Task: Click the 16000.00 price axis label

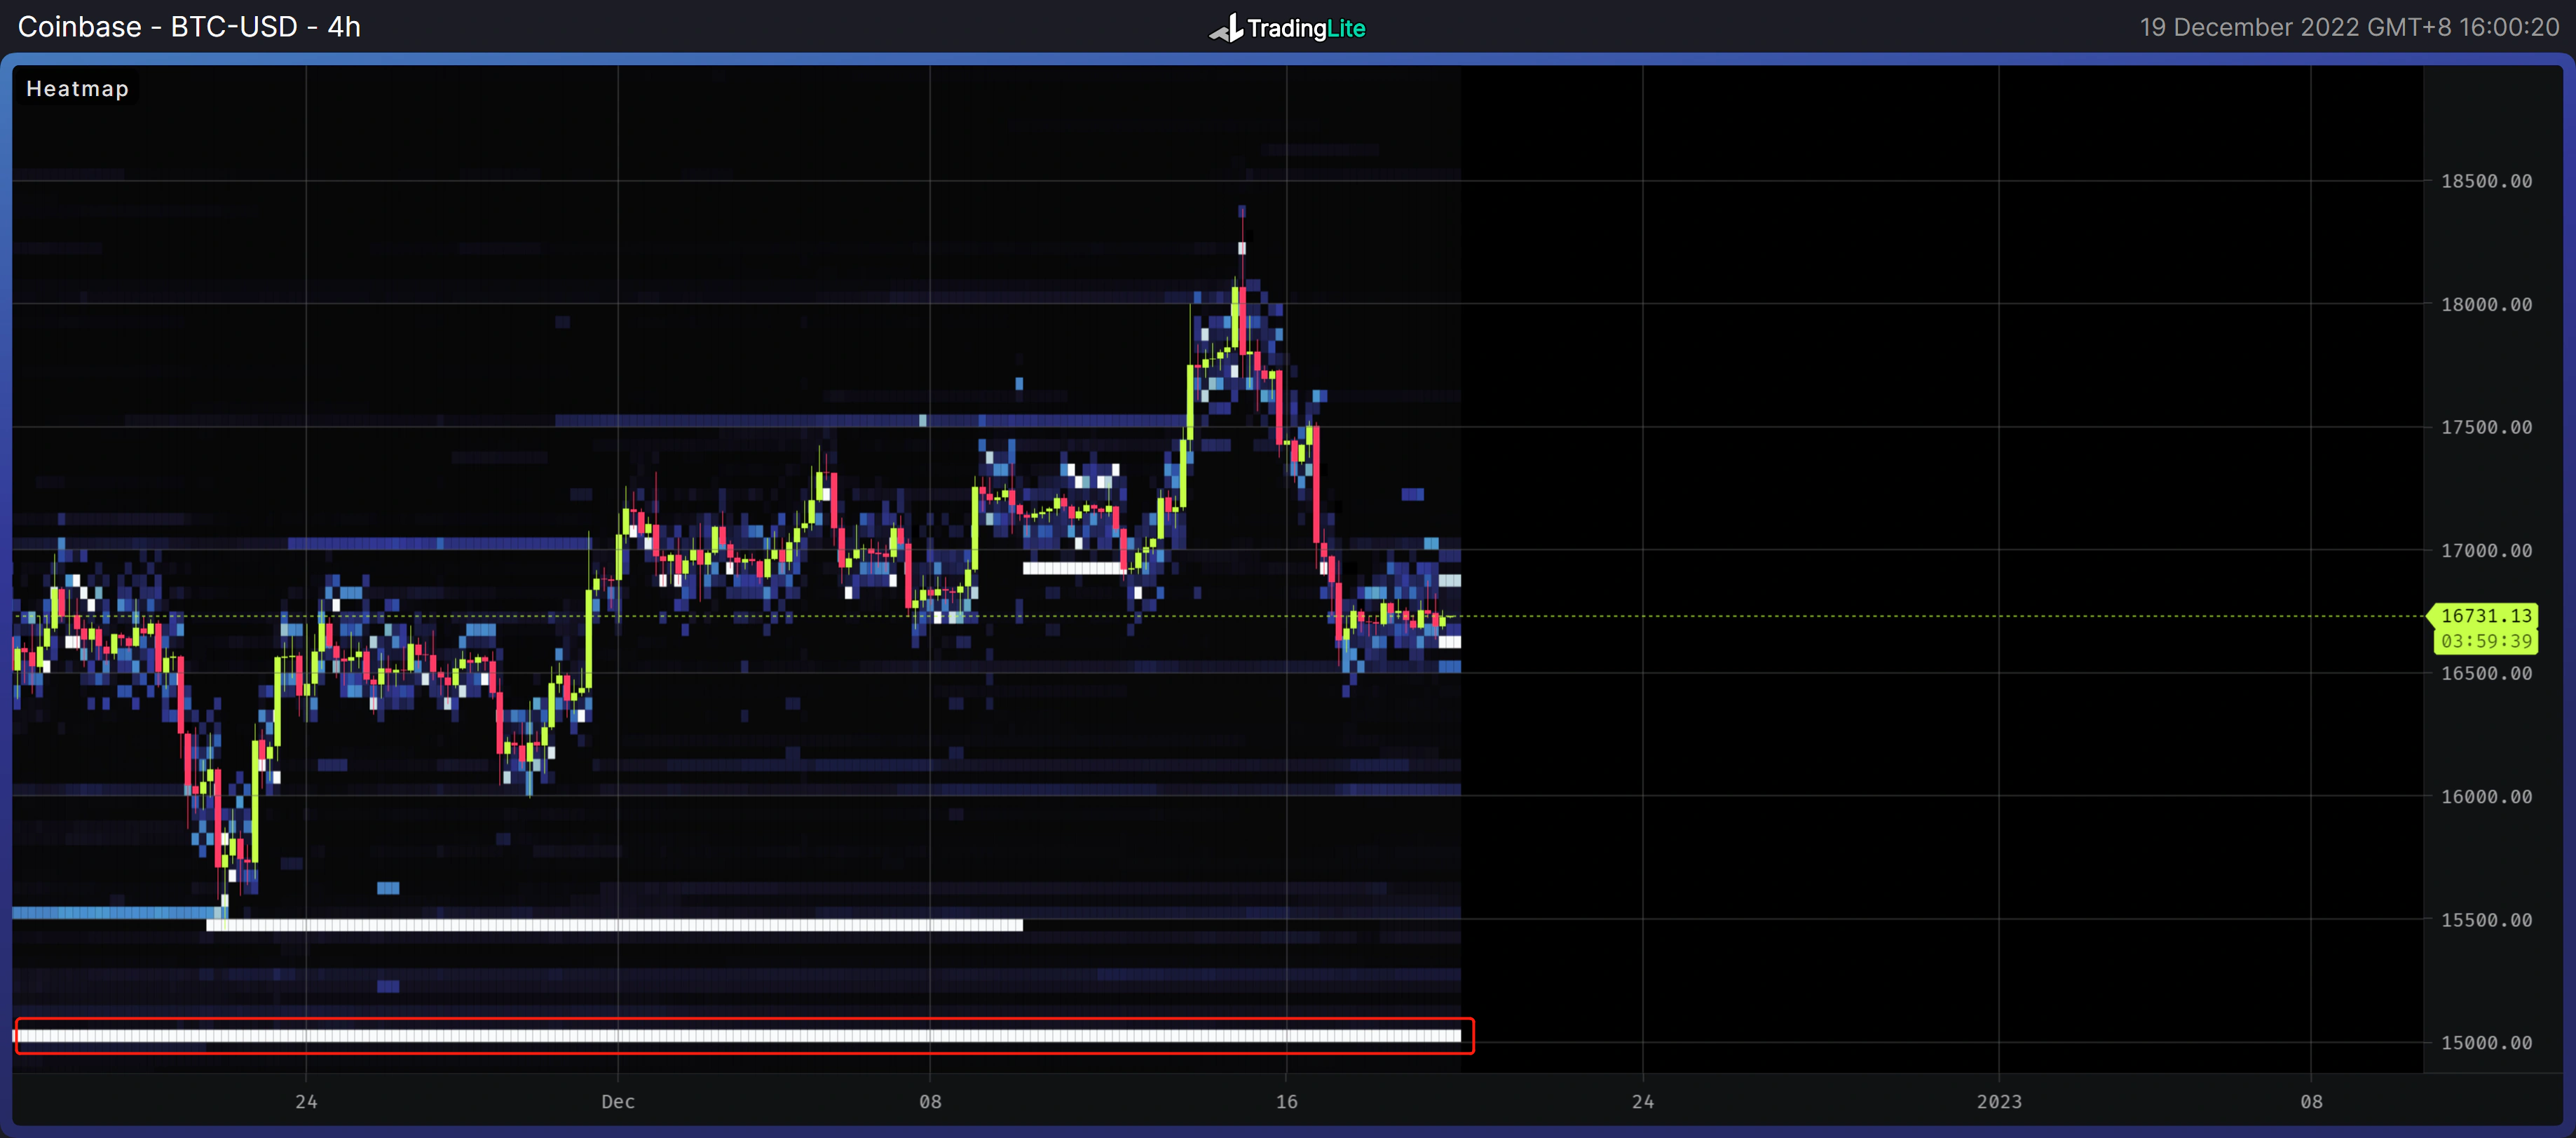Action: pos(2486,796)
